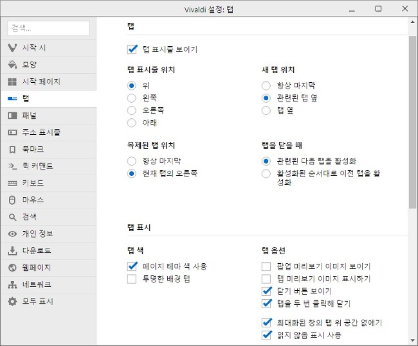
Task: Close the Vivaldi settings window
Action: click(x=404, y=9)
